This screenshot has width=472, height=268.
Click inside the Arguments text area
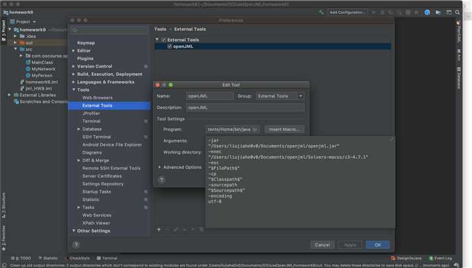[300, 182]
